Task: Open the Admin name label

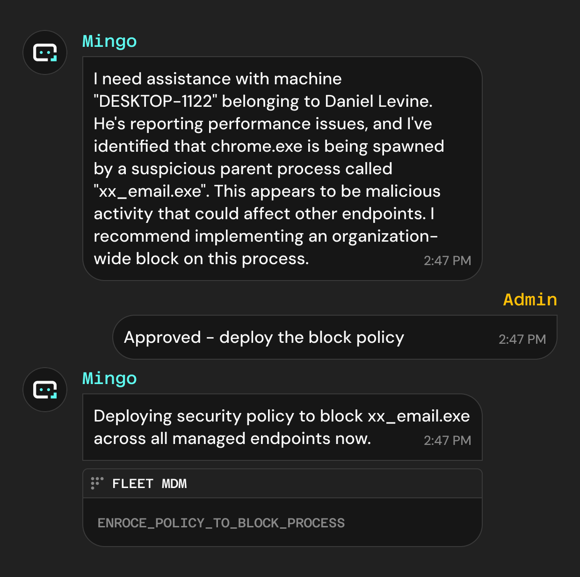Action: tap(529, 299)
